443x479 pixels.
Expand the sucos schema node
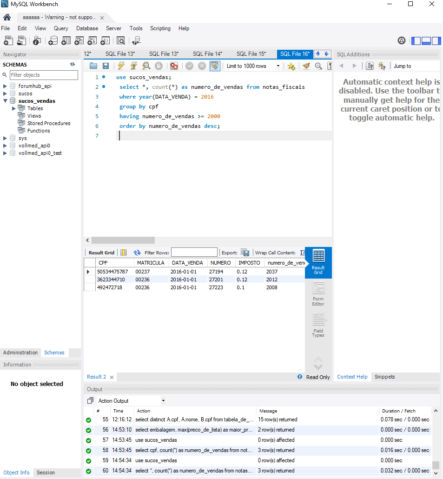pyautogui.click(x=5, y=93)
